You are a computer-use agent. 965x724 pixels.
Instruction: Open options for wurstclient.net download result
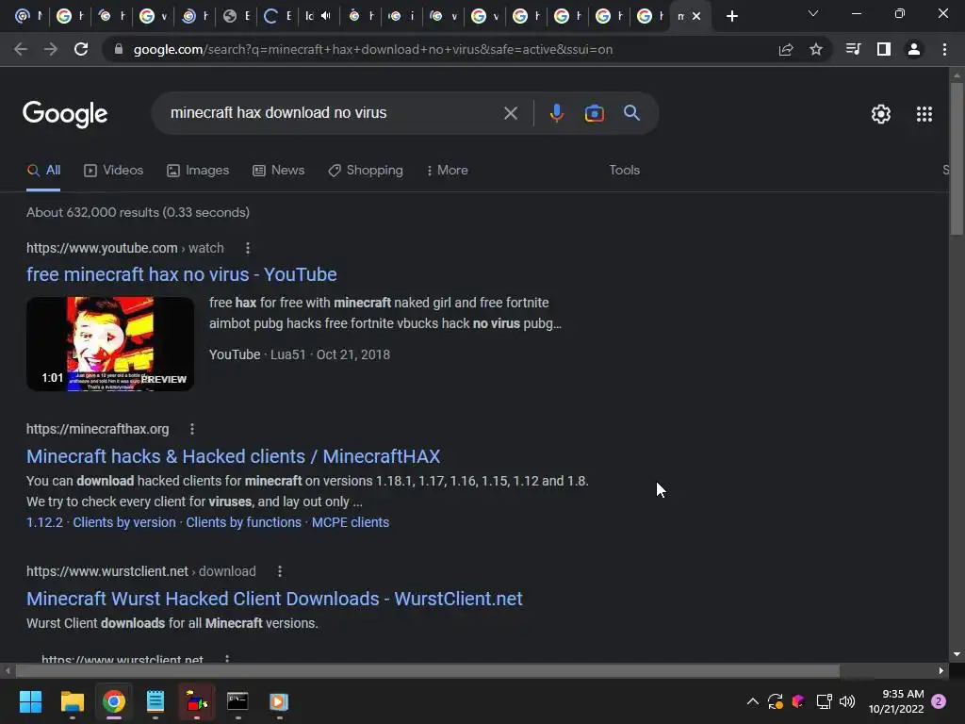[279, 571]
